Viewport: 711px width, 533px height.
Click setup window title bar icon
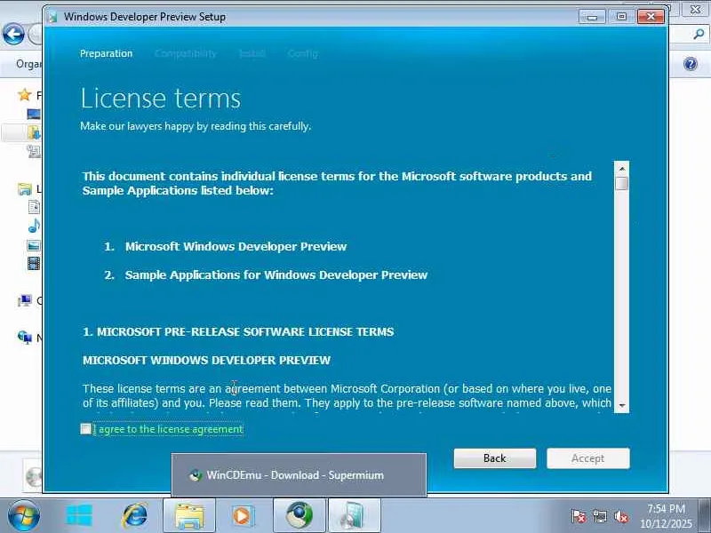tap(53, 17)
